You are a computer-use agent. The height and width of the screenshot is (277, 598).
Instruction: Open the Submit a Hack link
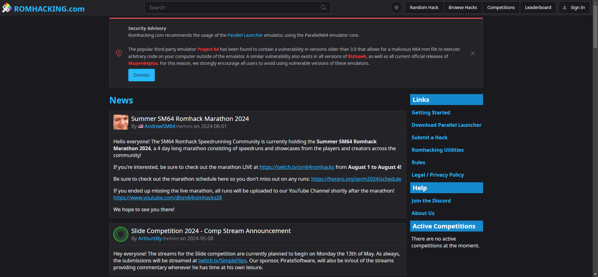pyautogui.click(x=429, y=137)
